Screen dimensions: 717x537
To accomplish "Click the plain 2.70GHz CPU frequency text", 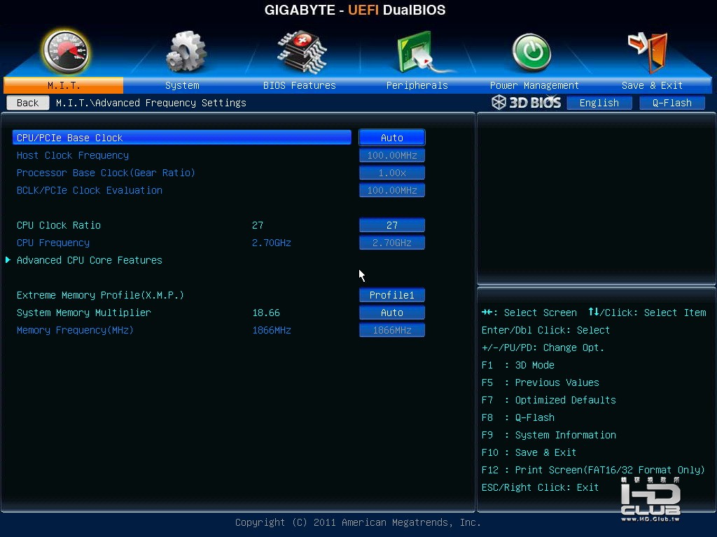I will click(272, 243).
